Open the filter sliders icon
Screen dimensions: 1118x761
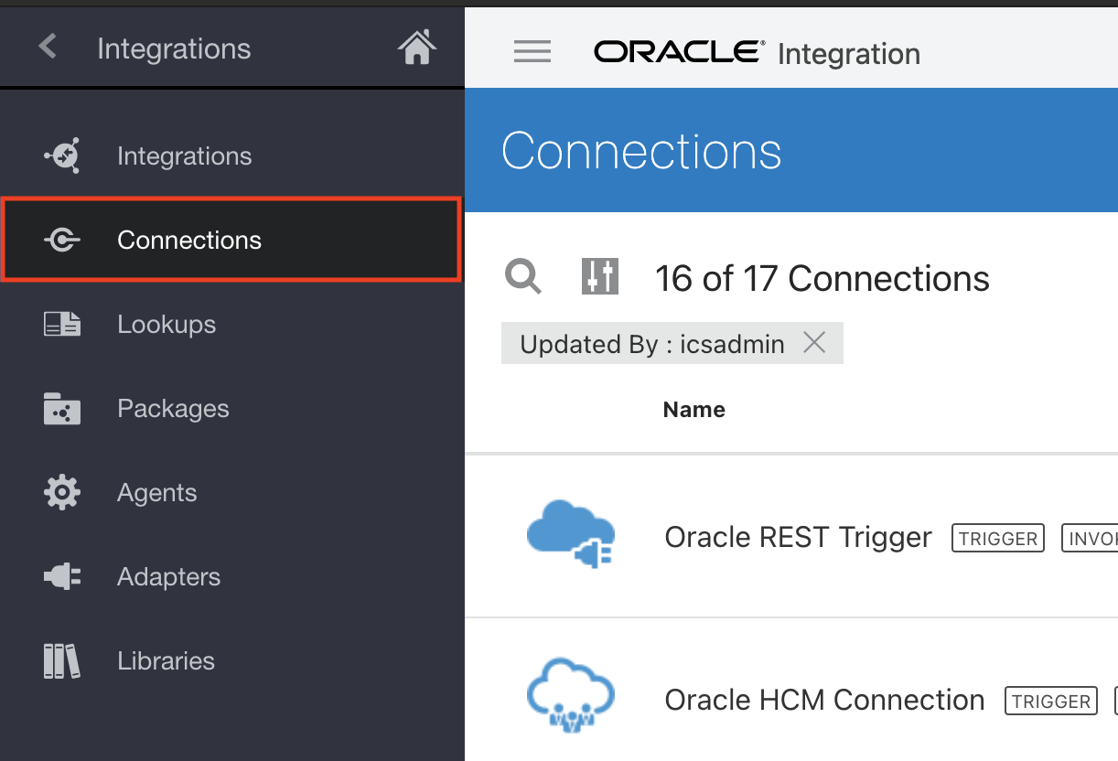pos(600,276)
